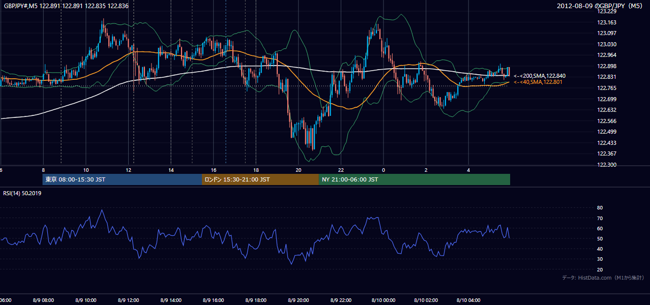
Task: Click price axis value 122.831
Action: [607, 77]
